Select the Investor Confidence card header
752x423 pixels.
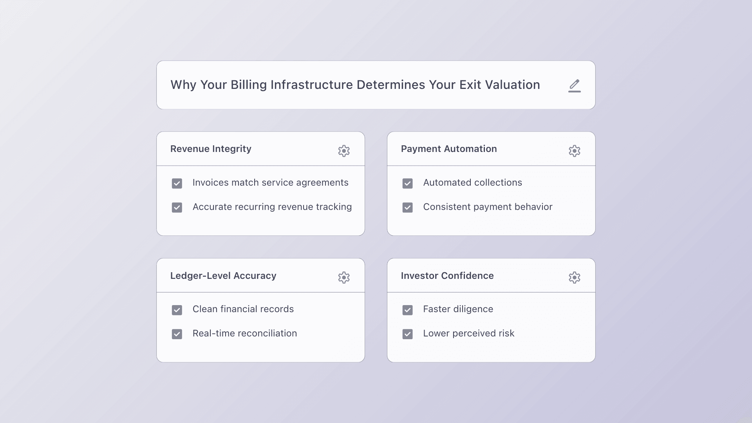pyautogui.click(x=447, y=276)
